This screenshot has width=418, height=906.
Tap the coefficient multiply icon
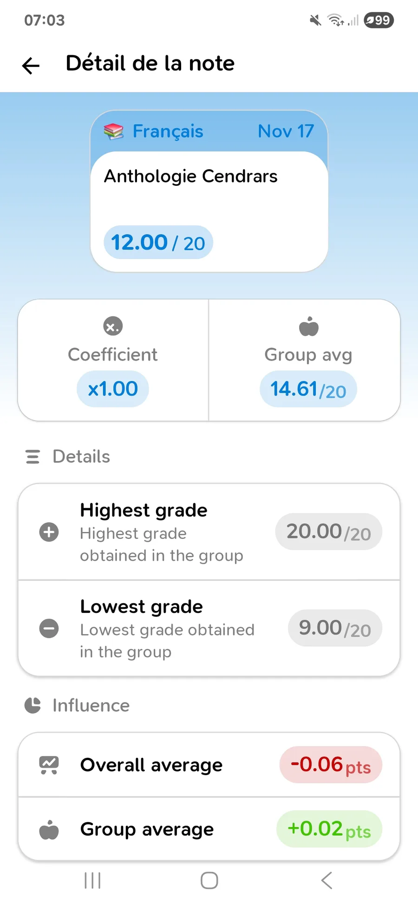(113, 326)
